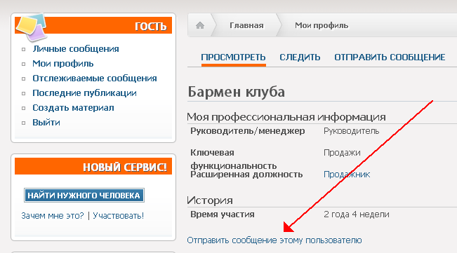
Task: Click the Продажи value text
Action: click(x=342, y=153)
